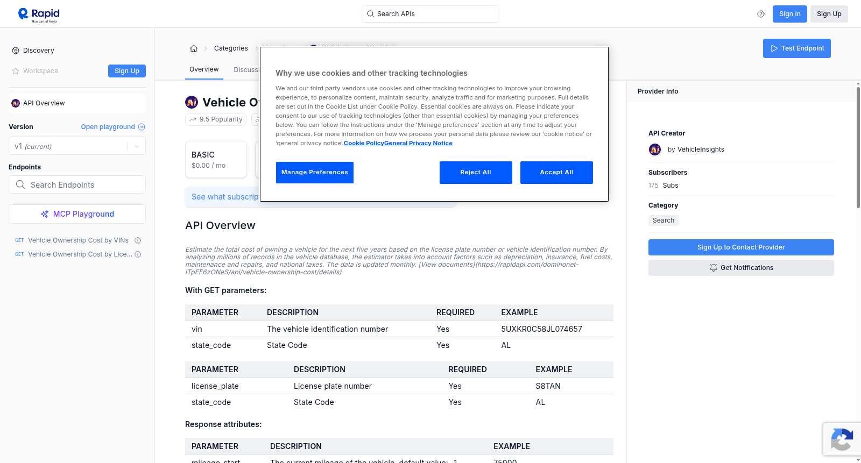Screen dimensions: 861x463
Task: Click Sign In in the header
Action: click(790, 14)
